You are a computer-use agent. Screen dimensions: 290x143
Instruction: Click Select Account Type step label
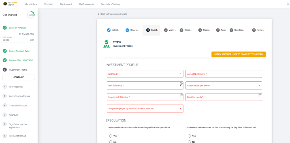pos(19,51)
